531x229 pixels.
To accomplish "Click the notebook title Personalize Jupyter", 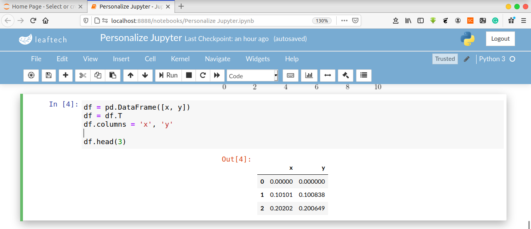I will pos(141,38).
